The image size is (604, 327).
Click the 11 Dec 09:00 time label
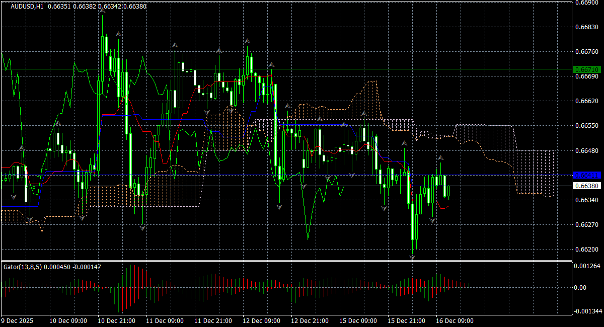164,321
